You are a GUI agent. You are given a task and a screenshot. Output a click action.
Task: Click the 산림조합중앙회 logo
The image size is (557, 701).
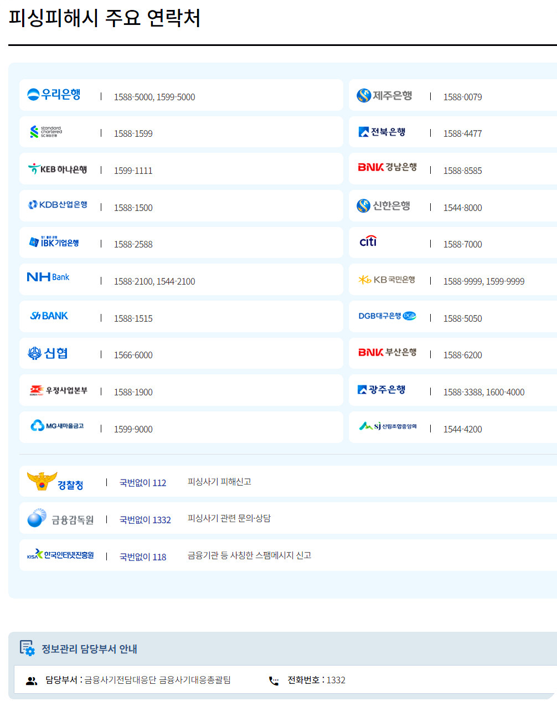click(x=388, y=426)
